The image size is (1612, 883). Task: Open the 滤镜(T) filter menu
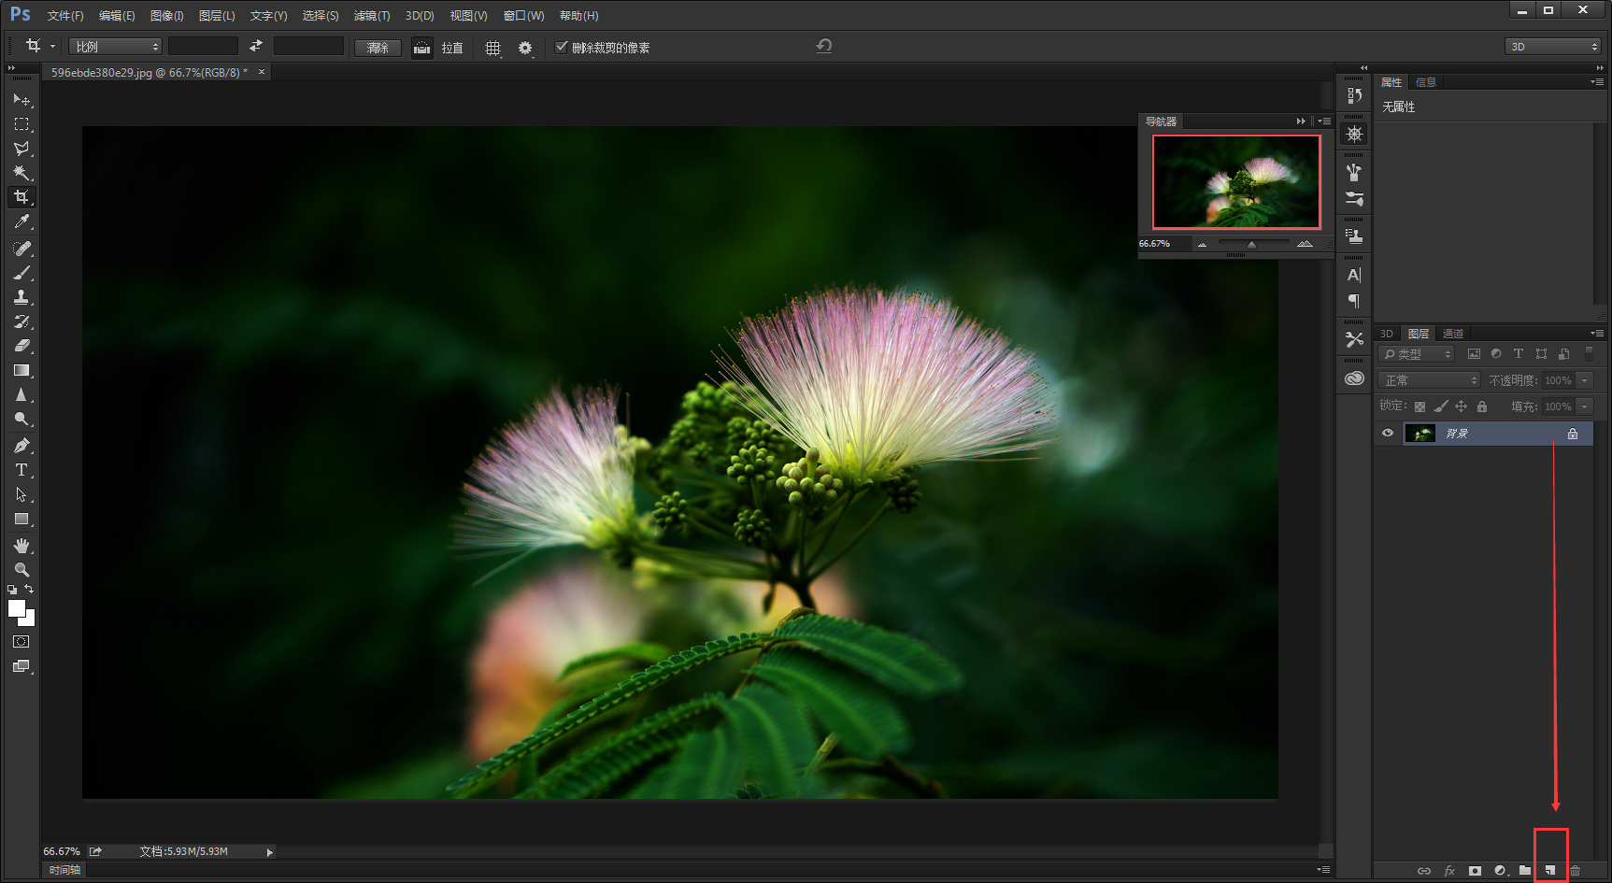point(372,16)
